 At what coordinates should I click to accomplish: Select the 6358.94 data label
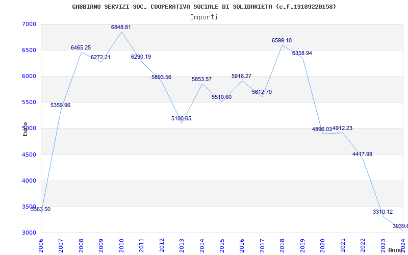tap(302, 54)
